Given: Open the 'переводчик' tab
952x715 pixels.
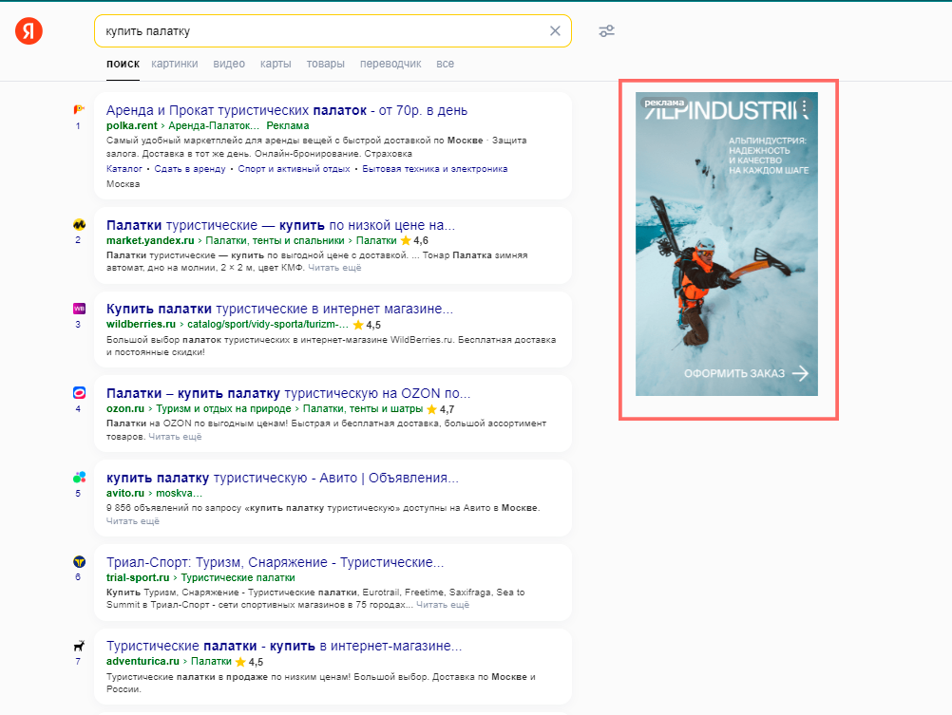Looking at the screenshot, I should click(x=390, y=64).
